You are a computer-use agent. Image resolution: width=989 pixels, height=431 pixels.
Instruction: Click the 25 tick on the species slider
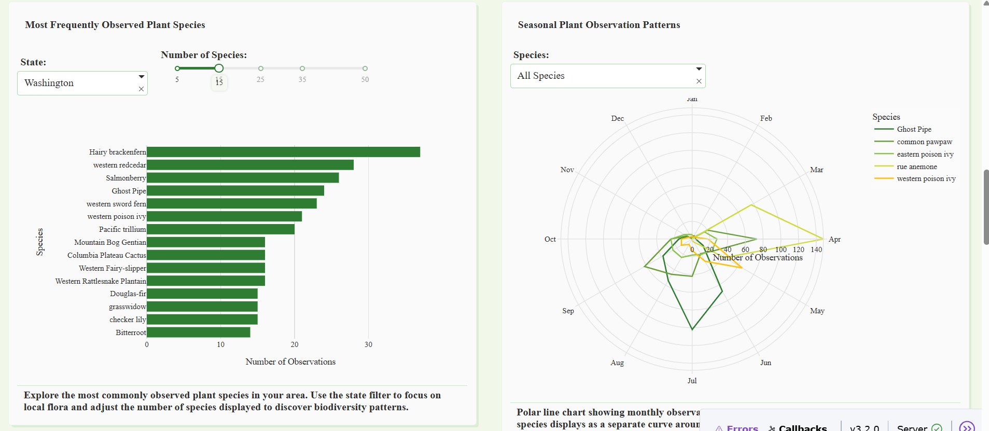(261, 68)
